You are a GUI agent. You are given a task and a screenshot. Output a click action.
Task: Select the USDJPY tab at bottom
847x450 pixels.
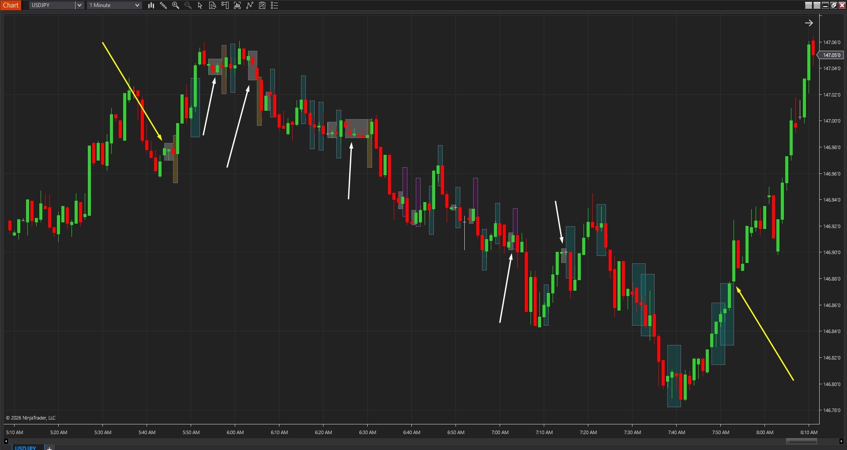(x=26, y=447)
